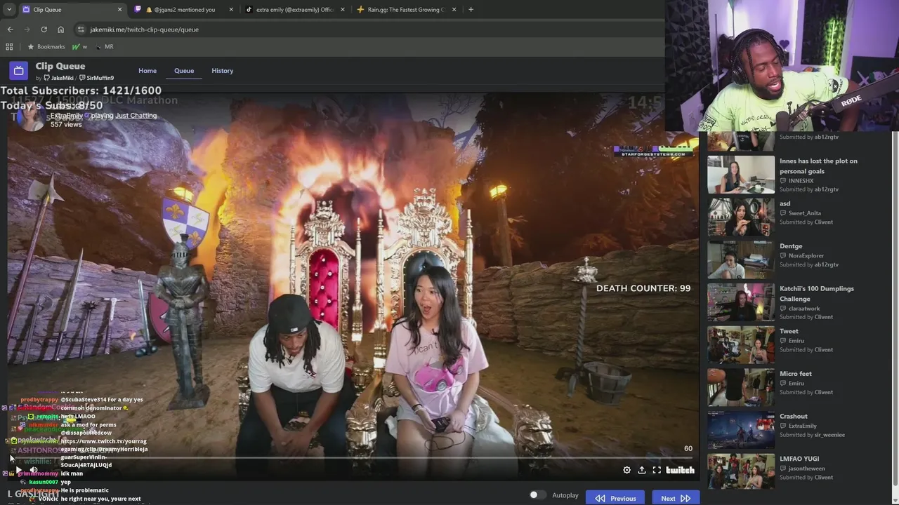The height and width of the screenshot is (505, 899).
Task: Click the 'LMFAO YUGI' clip thumbnail
Action: pos(741,472)
